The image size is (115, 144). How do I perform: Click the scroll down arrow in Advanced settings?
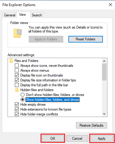click(x=104, y=114)
